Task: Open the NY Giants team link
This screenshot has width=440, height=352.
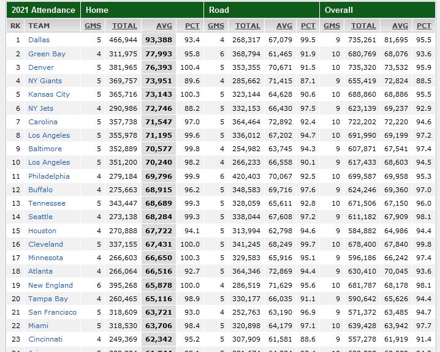Action: (45, 81)
